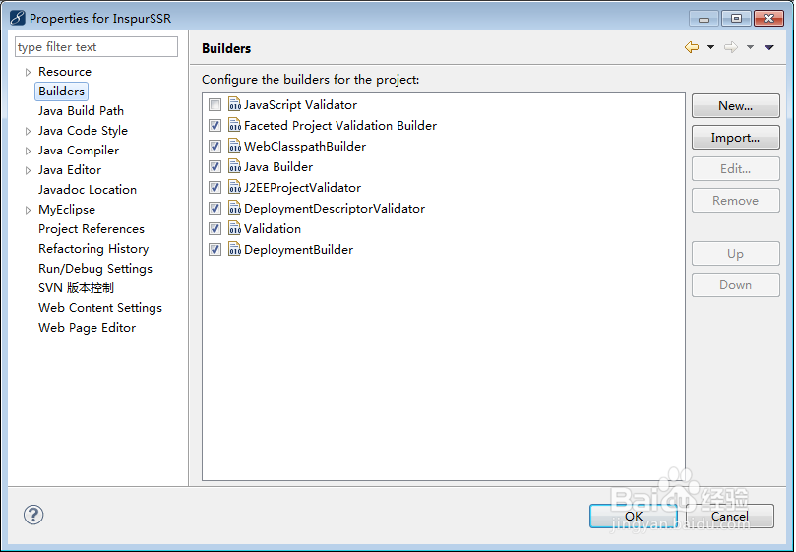Open Run/Debug Settings page
The image size is (796, 552).
(95, 269)
